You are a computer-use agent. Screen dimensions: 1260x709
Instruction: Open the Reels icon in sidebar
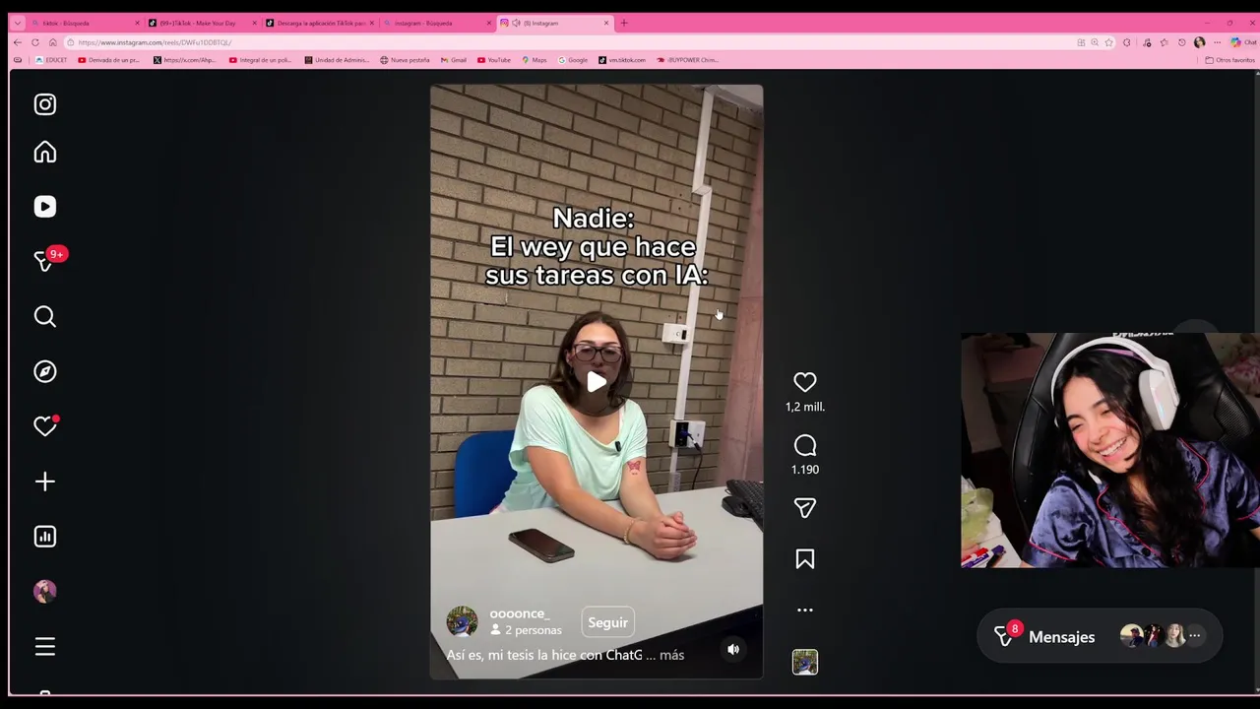click(45, 207)
